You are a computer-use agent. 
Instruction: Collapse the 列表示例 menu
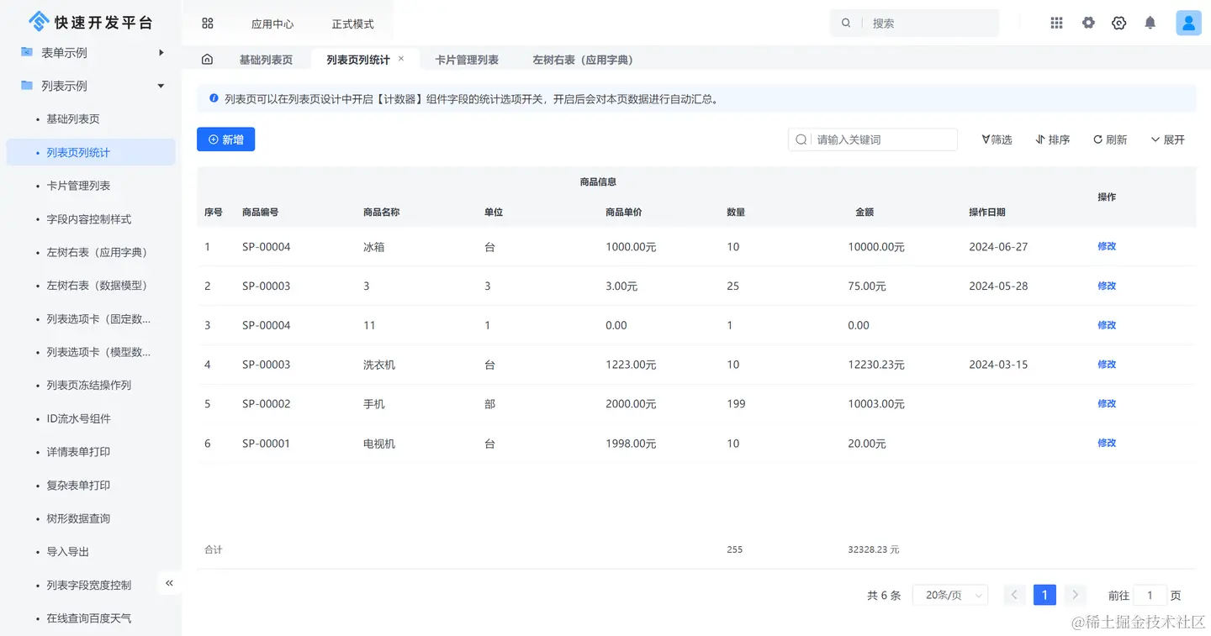(161, 86)
